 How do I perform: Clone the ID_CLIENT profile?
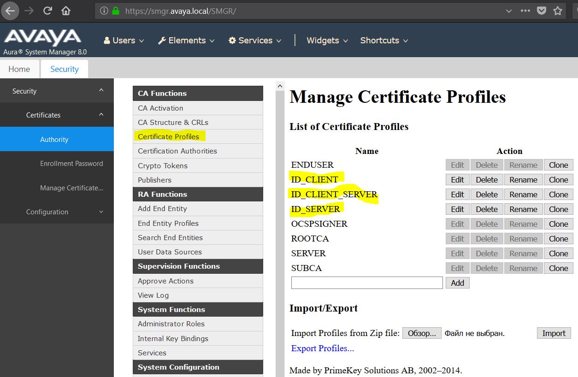coord(558,180)
